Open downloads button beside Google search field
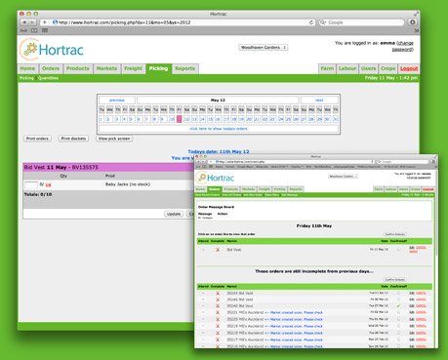448x360 pixels. [x=413, y=22]
